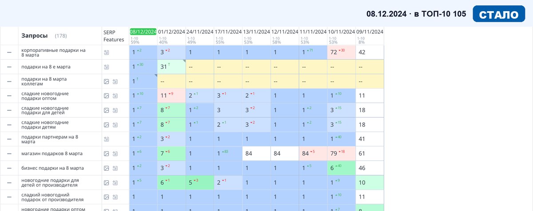Select the 10/11/2024 date column header
The image size is (533, 211).
[342, 32]
